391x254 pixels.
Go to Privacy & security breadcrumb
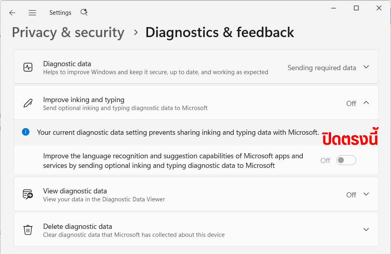68,33
